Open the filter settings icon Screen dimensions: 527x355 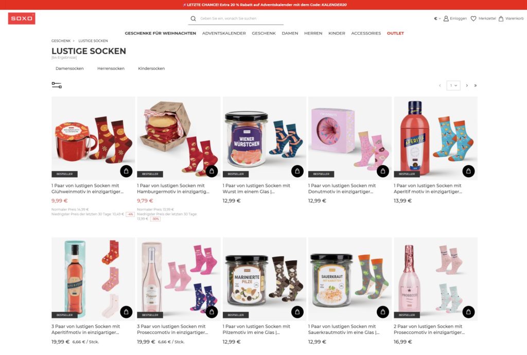click(57, 85)
